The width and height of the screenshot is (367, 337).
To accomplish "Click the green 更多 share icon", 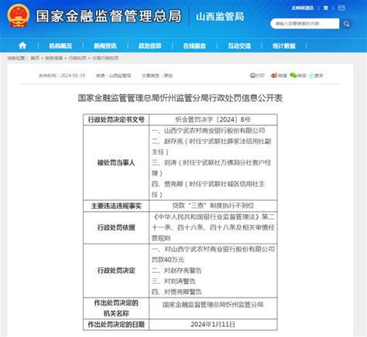I will [x=311, y=76].
